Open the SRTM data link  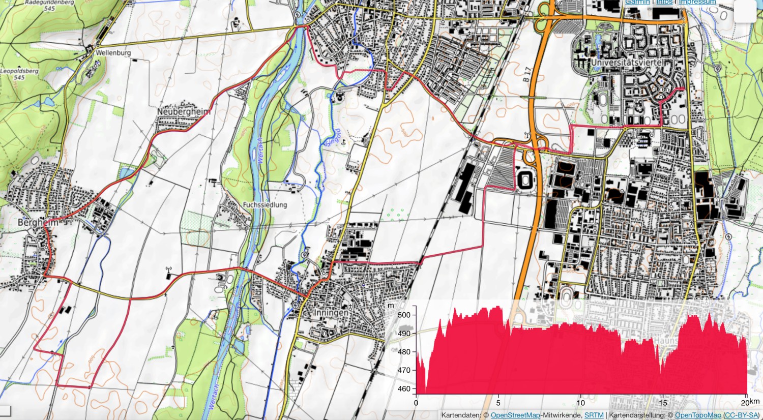596,415
